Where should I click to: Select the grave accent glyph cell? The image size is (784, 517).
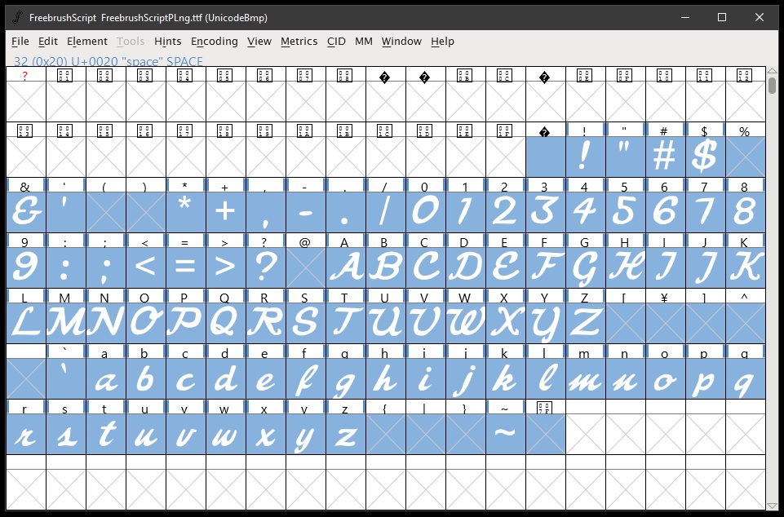(x=65, y=379)
